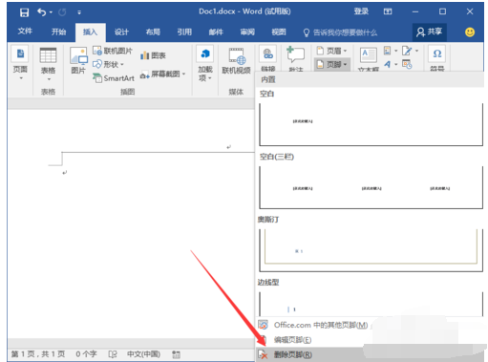
Task: Click 登录 to sign in
Action: (x=361, y=11)
